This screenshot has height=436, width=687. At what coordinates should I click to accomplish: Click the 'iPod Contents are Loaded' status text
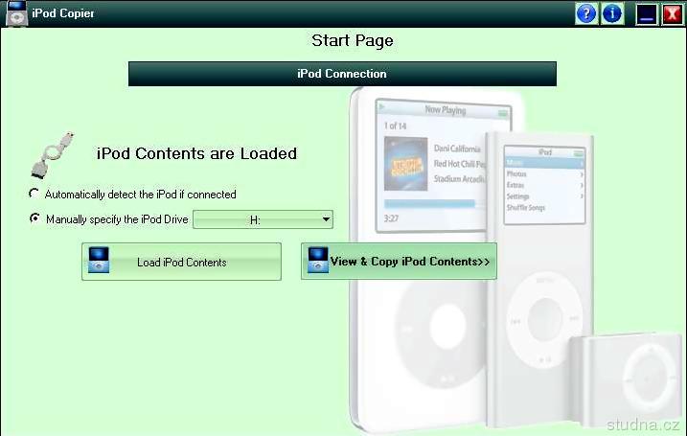point(196,154)
